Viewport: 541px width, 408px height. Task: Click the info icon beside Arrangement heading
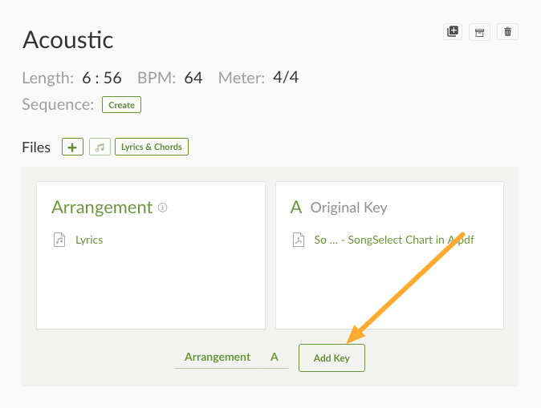point(163,208)
